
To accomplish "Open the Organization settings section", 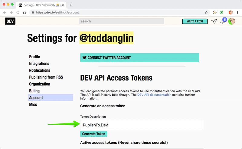I will (40, 84).
